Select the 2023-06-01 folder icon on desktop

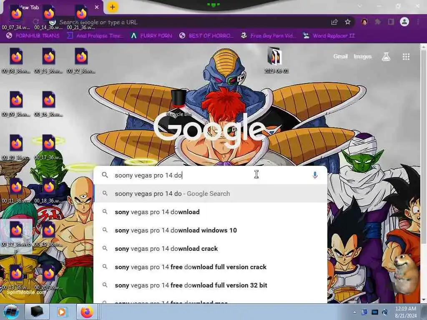276,60
